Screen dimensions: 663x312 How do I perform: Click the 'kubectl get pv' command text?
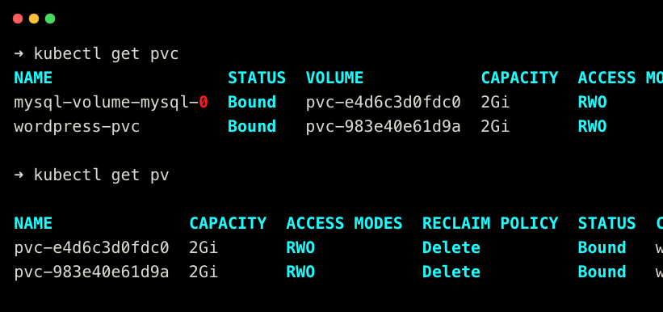coord(102,175)
